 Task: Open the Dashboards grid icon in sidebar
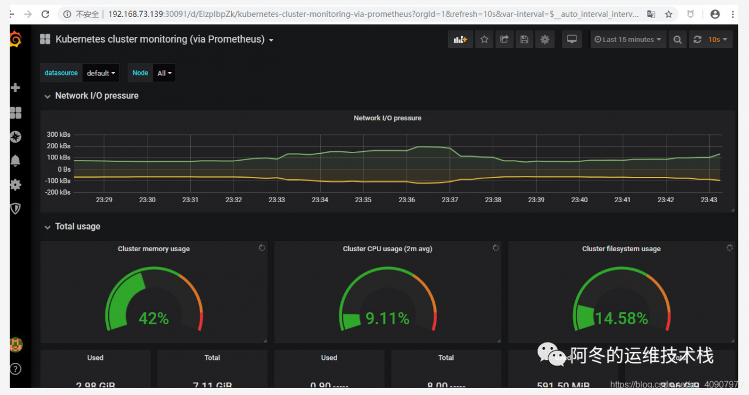coord(16,113)
